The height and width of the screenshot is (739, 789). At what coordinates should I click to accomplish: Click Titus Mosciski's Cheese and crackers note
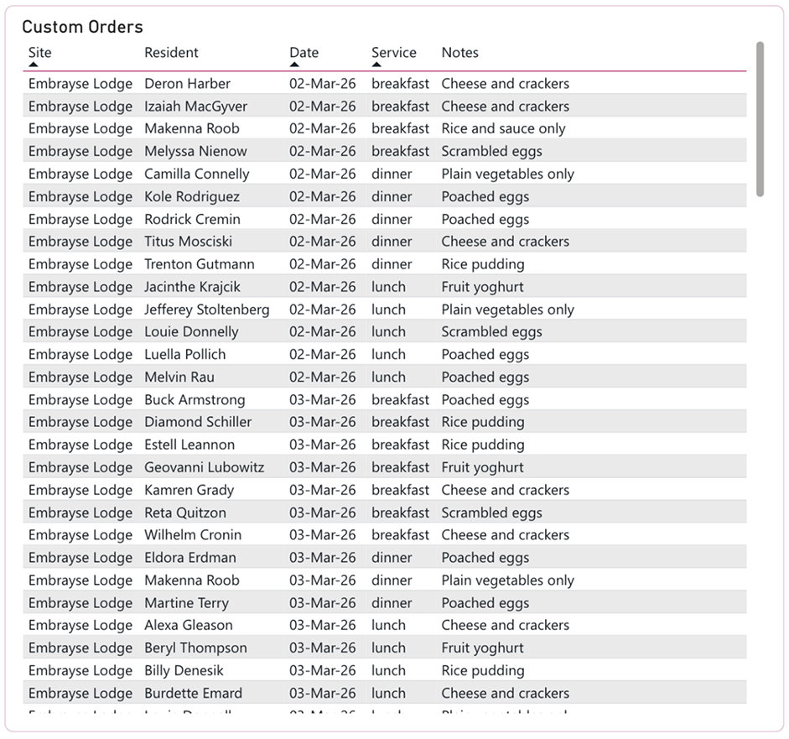pyautogui.click(x=505, y=242)
